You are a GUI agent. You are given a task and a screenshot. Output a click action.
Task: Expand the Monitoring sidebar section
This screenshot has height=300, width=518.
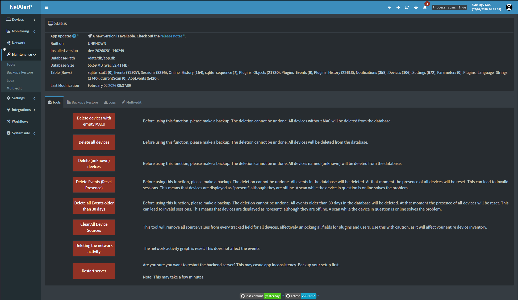(21, 31)
